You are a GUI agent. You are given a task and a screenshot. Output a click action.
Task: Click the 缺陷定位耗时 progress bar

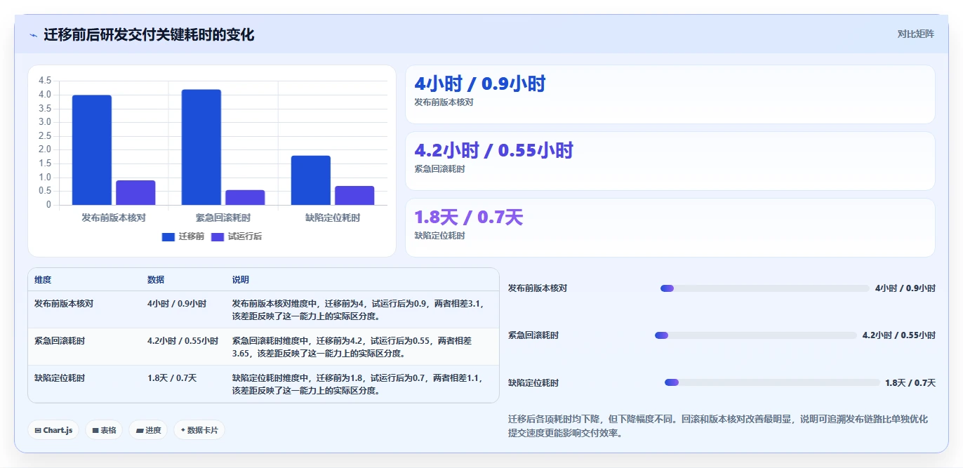coord(772,382)
